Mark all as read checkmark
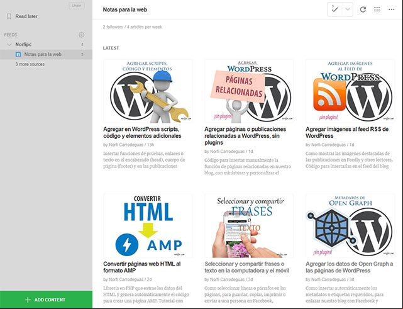Image resolution: width=403 pixels, height=309 pixels. tap(334, 9)
